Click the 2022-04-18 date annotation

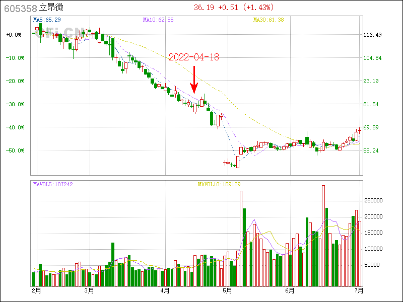(x=193, y=57)
